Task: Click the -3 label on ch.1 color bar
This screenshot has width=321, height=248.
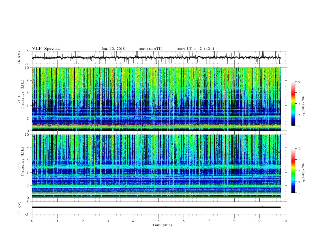Action: [299, 81]
